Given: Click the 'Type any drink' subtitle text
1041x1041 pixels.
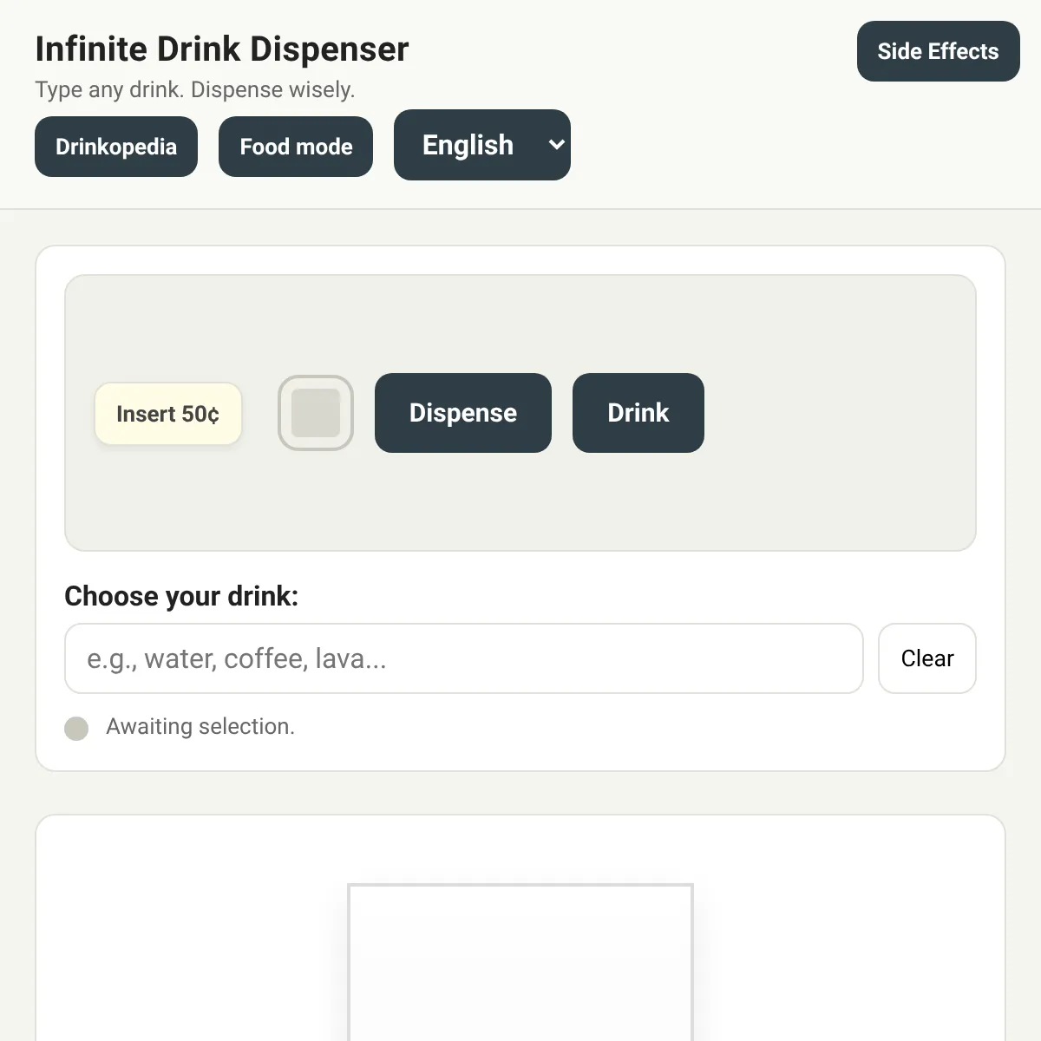Looking at the screenshot, I should (195, 89).
